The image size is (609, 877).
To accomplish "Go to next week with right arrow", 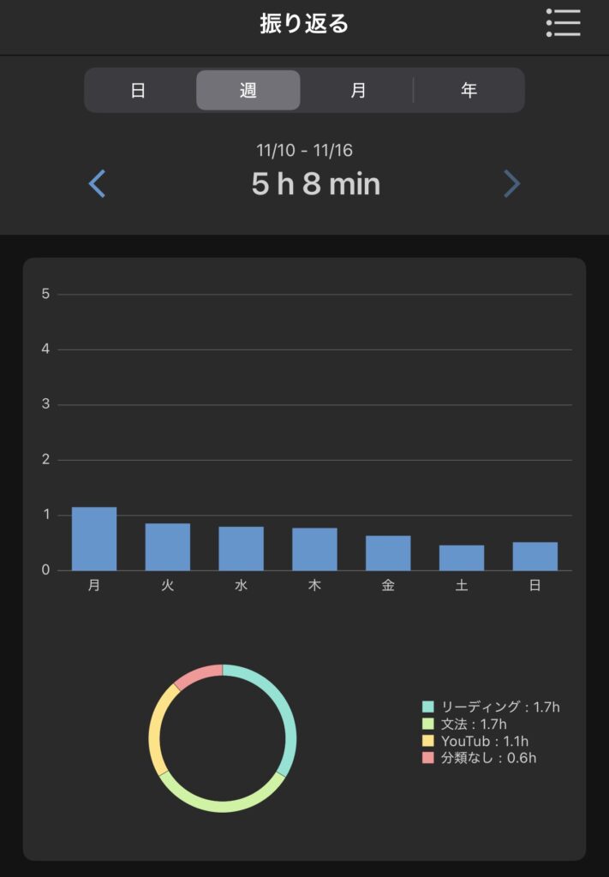I will [x=511, y=184].
